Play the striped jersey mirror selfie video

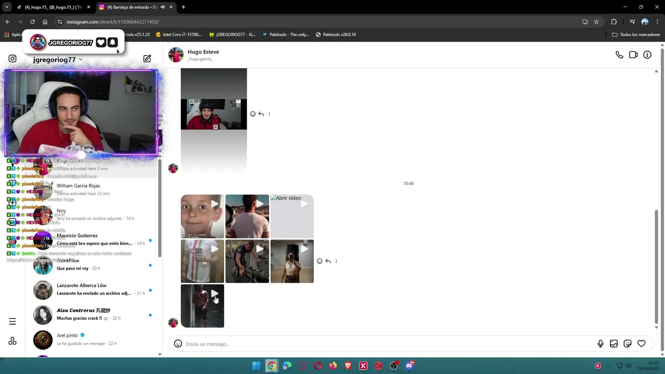click(x=203, y=261)
